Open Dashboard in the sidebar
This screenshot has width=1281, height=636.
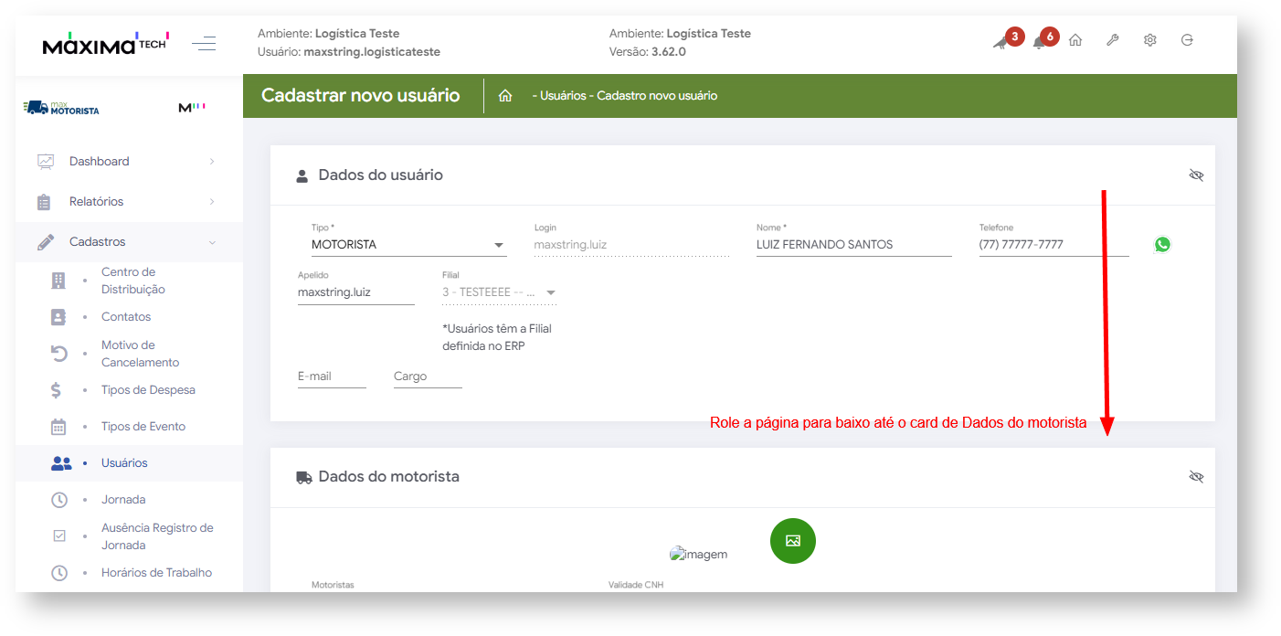tap(99, 161)
